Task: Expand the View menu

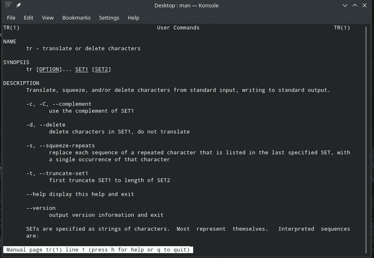Action: (48, 18)
